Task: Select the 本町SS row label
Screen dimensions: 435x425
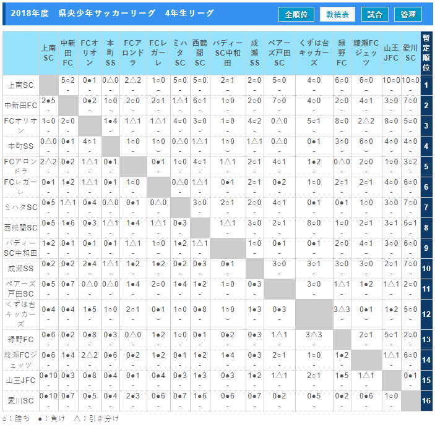Action: [x=21, y=146]
